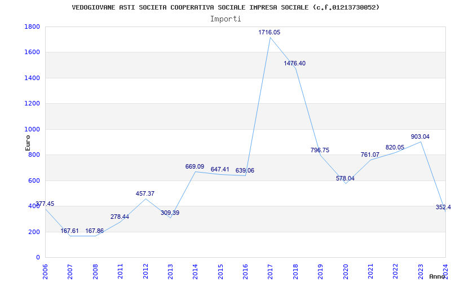The height and width of the screenshot is (282, 451).
Task: Click the Importi subtitle
Action: [x=225, y=19]
